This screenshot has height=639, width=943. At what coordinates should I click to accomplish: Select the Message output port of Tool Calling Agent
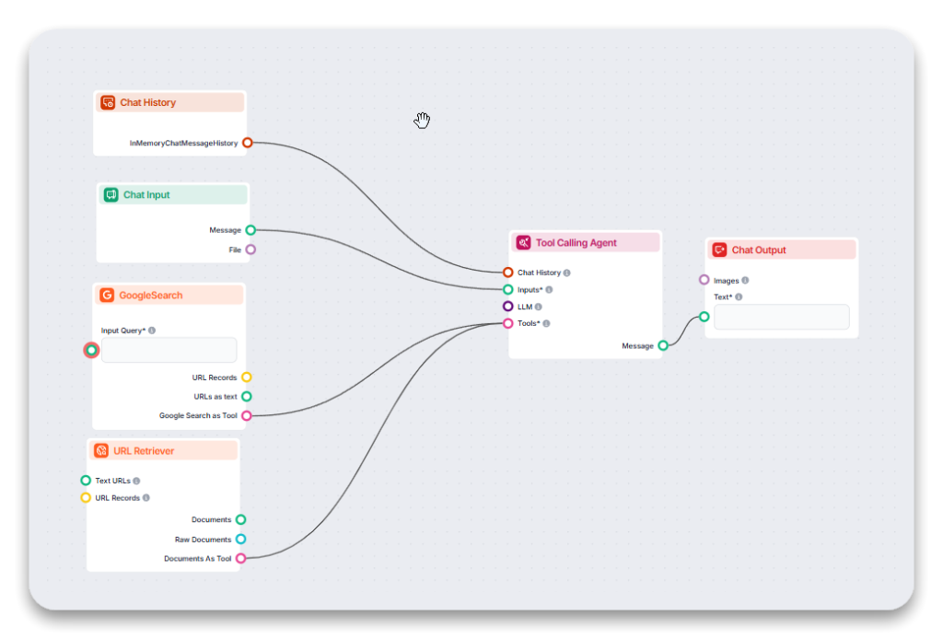tap(664, 345)
